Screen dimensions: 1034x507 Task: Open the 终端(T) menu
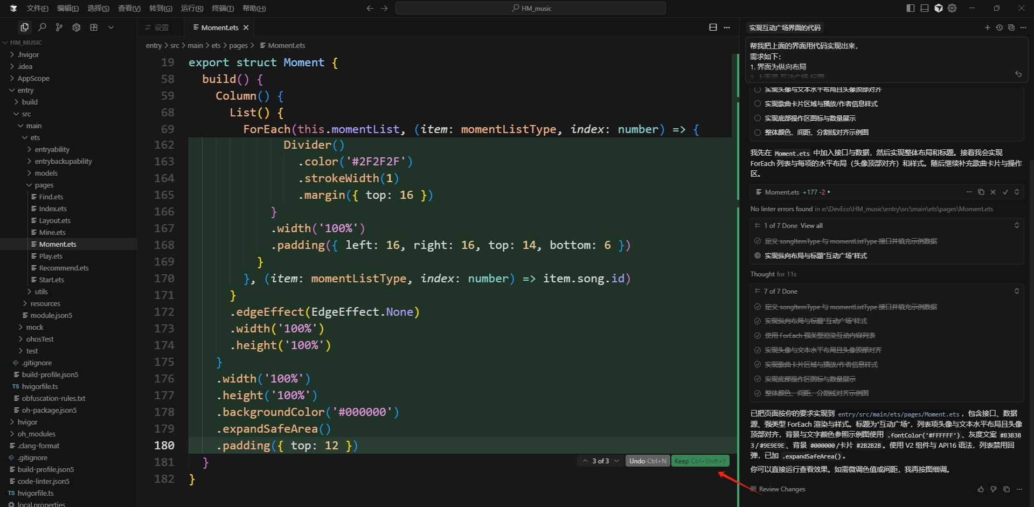pyautogui.click(x=223, y=8)
